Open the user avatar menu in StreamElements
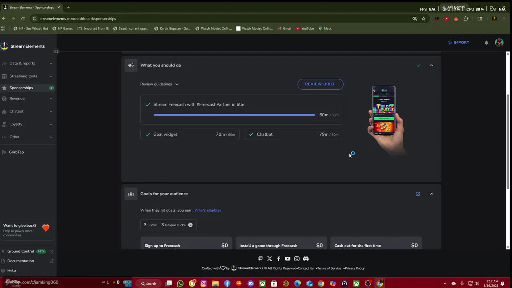512x288 pixels. tap(499, 42)
